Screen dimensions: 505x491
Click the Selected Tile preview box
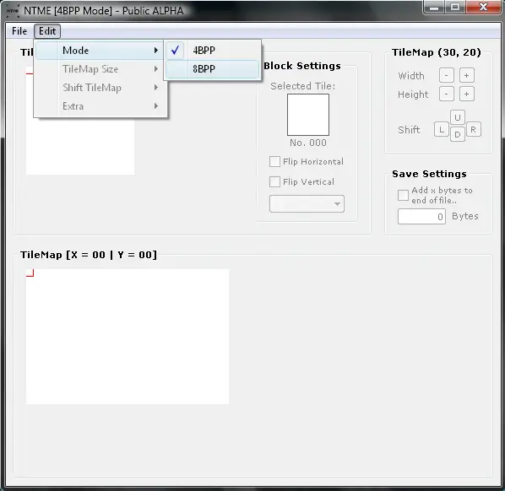point(308,115)
